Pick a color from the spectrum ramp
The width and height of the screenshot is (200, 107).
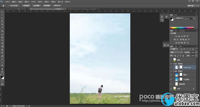pyautogui.click(x=182, y=28)
